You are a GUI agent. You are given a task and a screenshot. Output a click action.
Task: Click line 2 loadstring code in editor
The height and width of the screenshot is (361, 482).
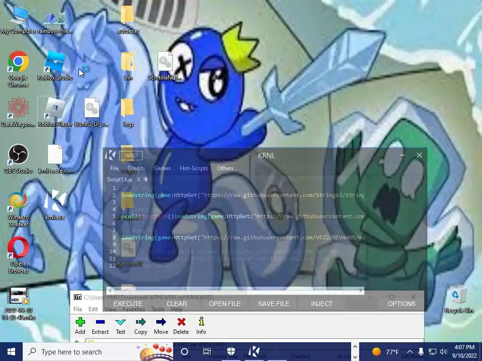(242, 195)
